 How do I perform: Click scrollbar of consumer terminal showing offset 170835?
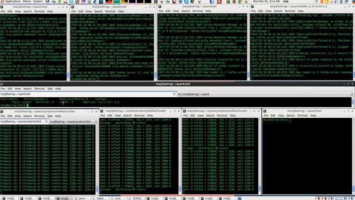pos(260,156)
